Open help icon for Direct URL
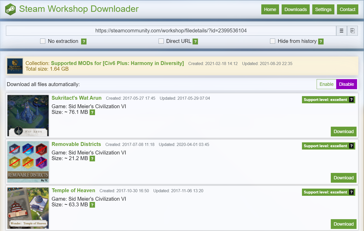 (x=195, y=41)
